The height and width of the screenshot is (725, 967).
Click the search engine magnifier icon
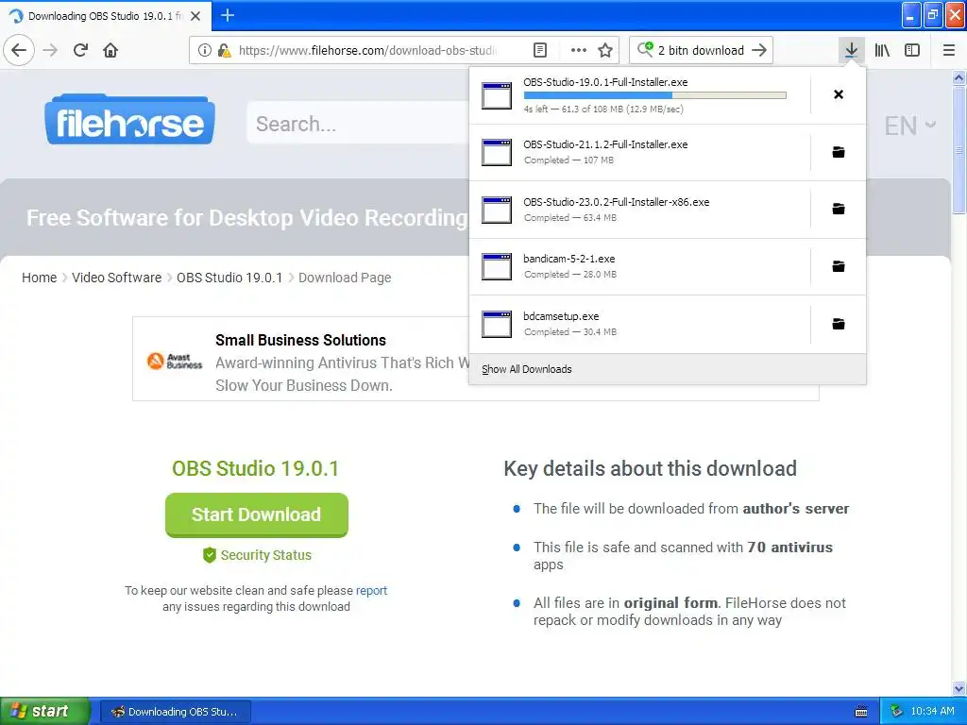tap(644, 49)
